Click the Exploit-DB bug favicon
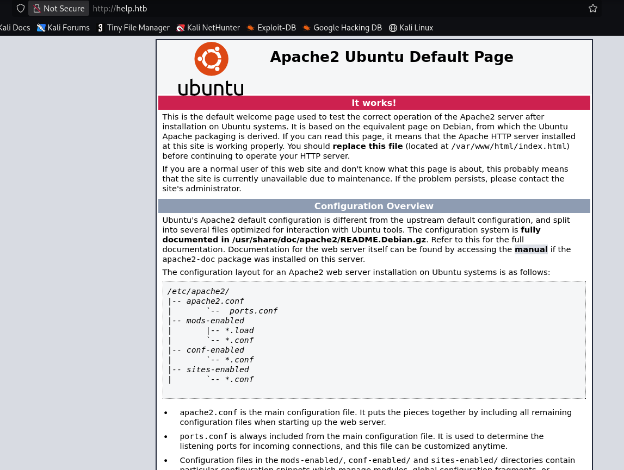 pos(250,28)
